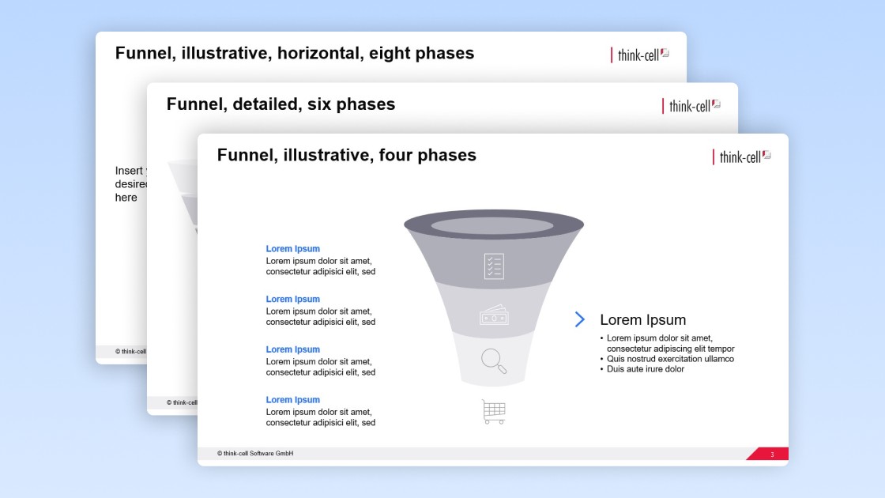Select the title 'Funnel, detailed, six phases'
The image size is (885, 498).
click(281, 104)
